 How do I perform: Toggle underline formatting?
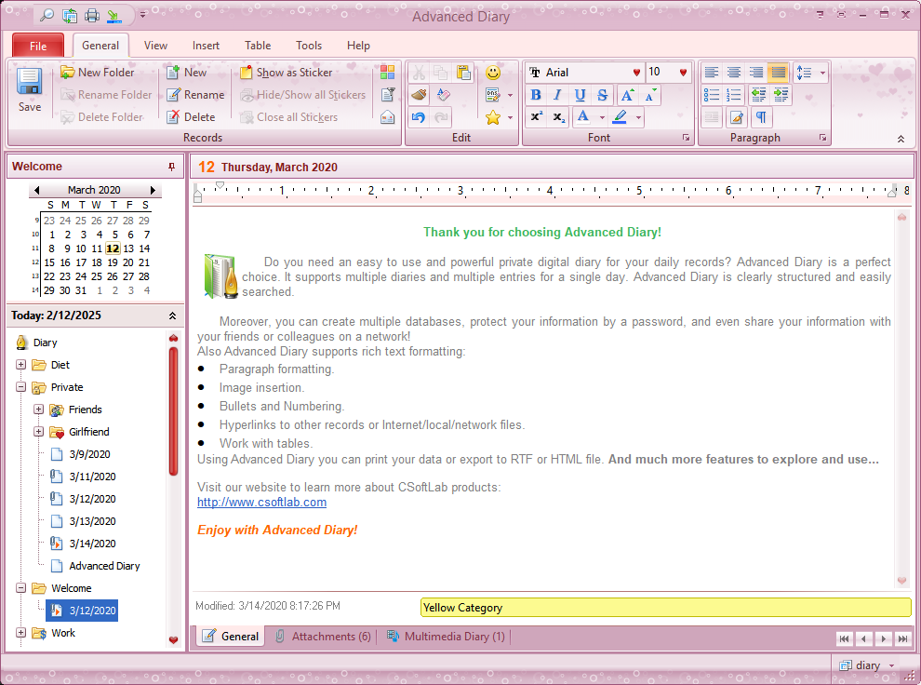580,95
